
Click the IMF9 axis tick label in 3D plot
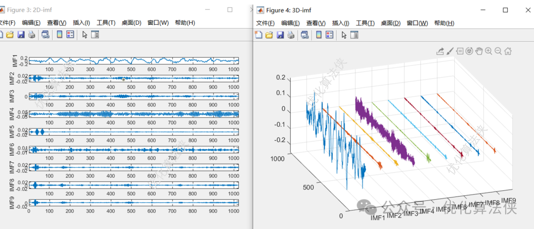coord(509,200)
